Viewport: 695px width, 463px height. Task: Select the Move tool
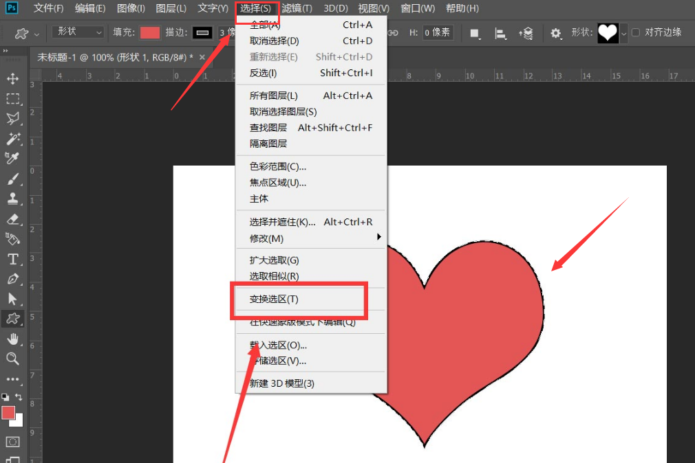coord(12,78)
